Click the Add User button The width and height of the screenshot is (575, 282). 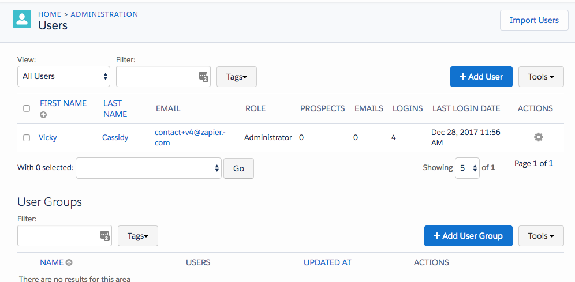pos(481,77)
